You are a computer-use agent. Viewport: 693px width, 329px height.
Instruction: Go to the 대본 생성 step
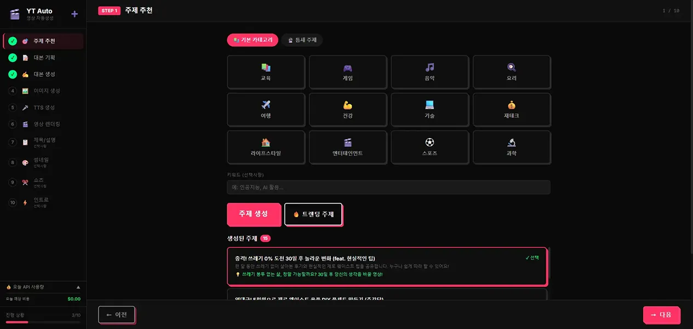(43, 74)
